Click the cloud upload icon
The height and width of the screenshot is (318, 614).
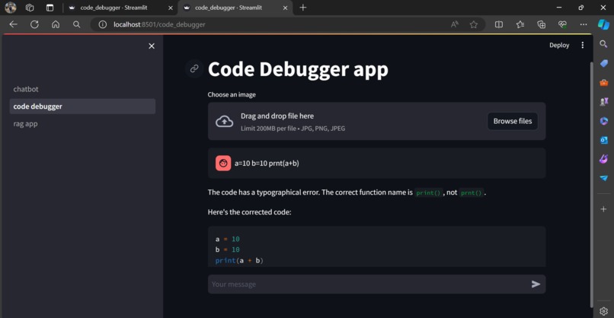click(x=225, y=122)
